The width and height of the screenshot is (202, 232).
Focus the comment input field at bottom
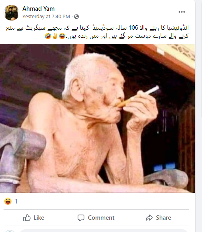pyautogui.click(x=104, y=231)
